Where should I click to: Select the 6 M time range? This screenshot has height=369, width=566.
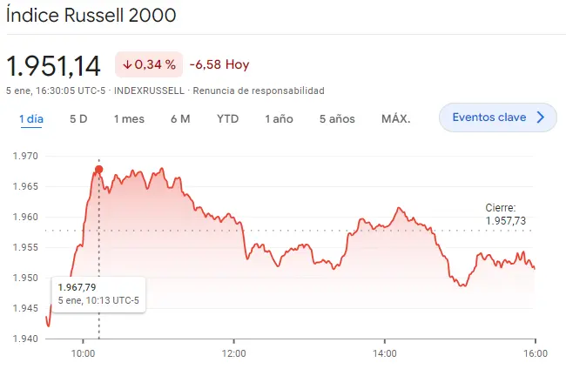[180, 118]
